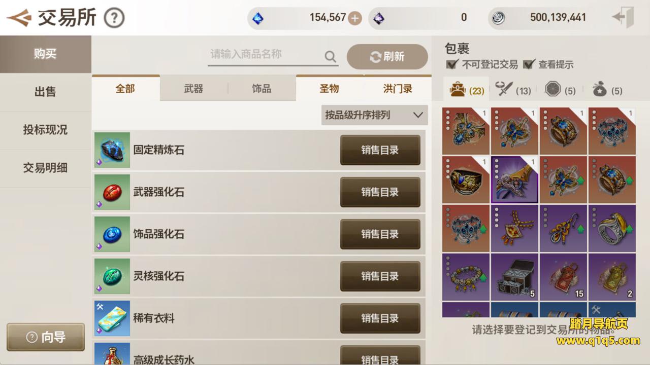Expand the 按品级升序排列 sort dropdown
Image resolution: width=650 pixels, height=365 pixels.
coord(375,115)
